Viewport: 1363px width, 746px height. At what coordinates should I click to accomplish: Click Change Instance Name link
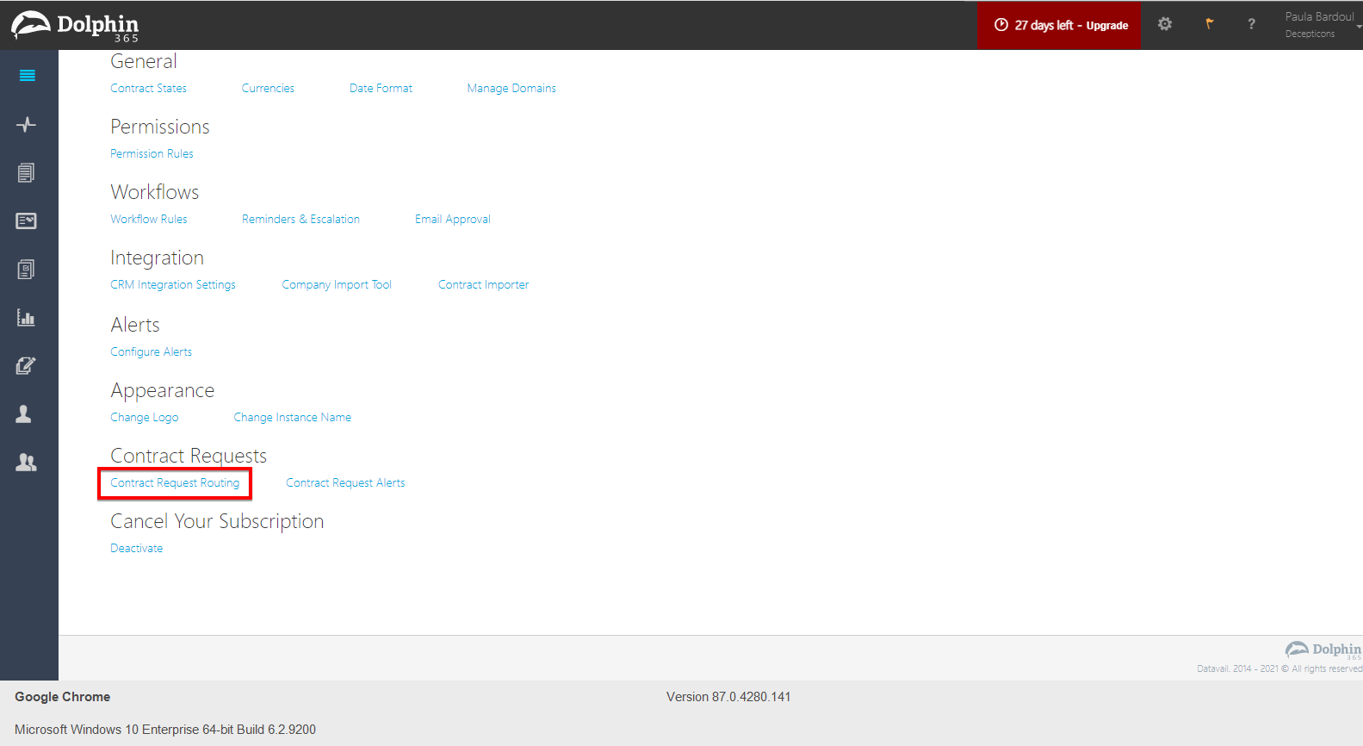293,417
